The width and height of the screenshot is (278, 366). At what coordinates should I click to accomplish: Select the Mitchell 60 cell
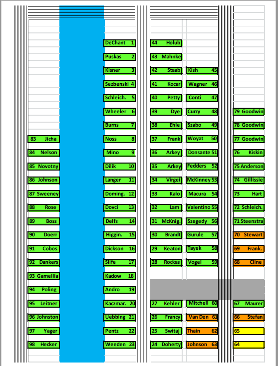pos(202,304)
